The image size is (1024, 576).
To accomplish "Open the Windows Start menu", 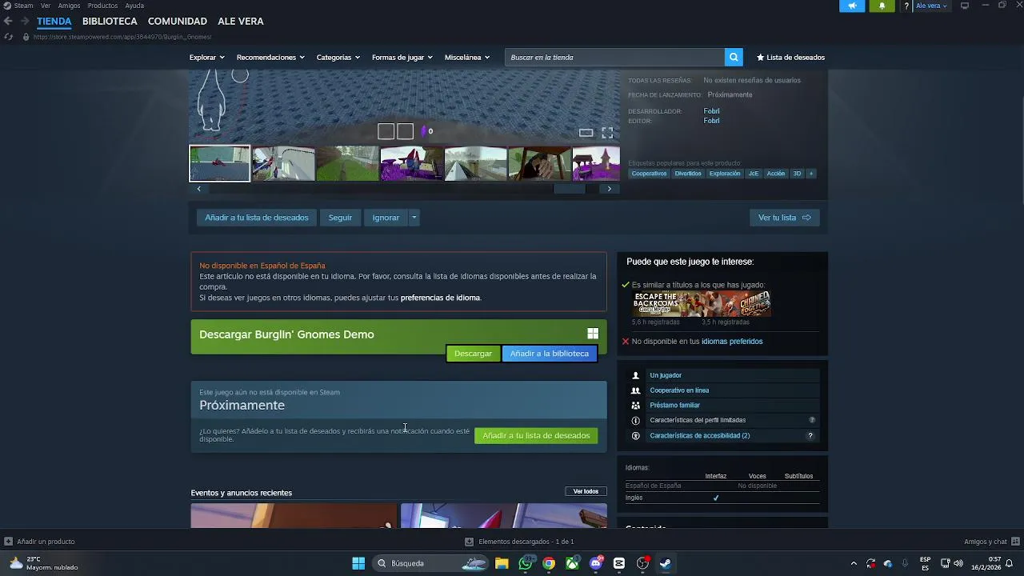I will click(358, 563).
